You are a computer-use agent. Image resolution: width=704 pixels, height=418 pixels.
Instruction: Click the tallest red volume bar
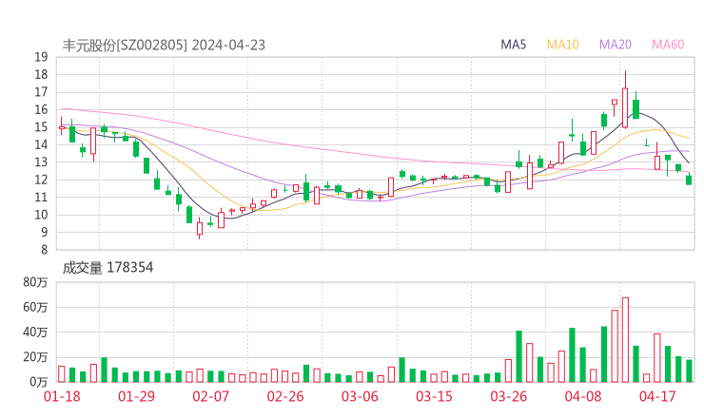[x=625, y=339]
